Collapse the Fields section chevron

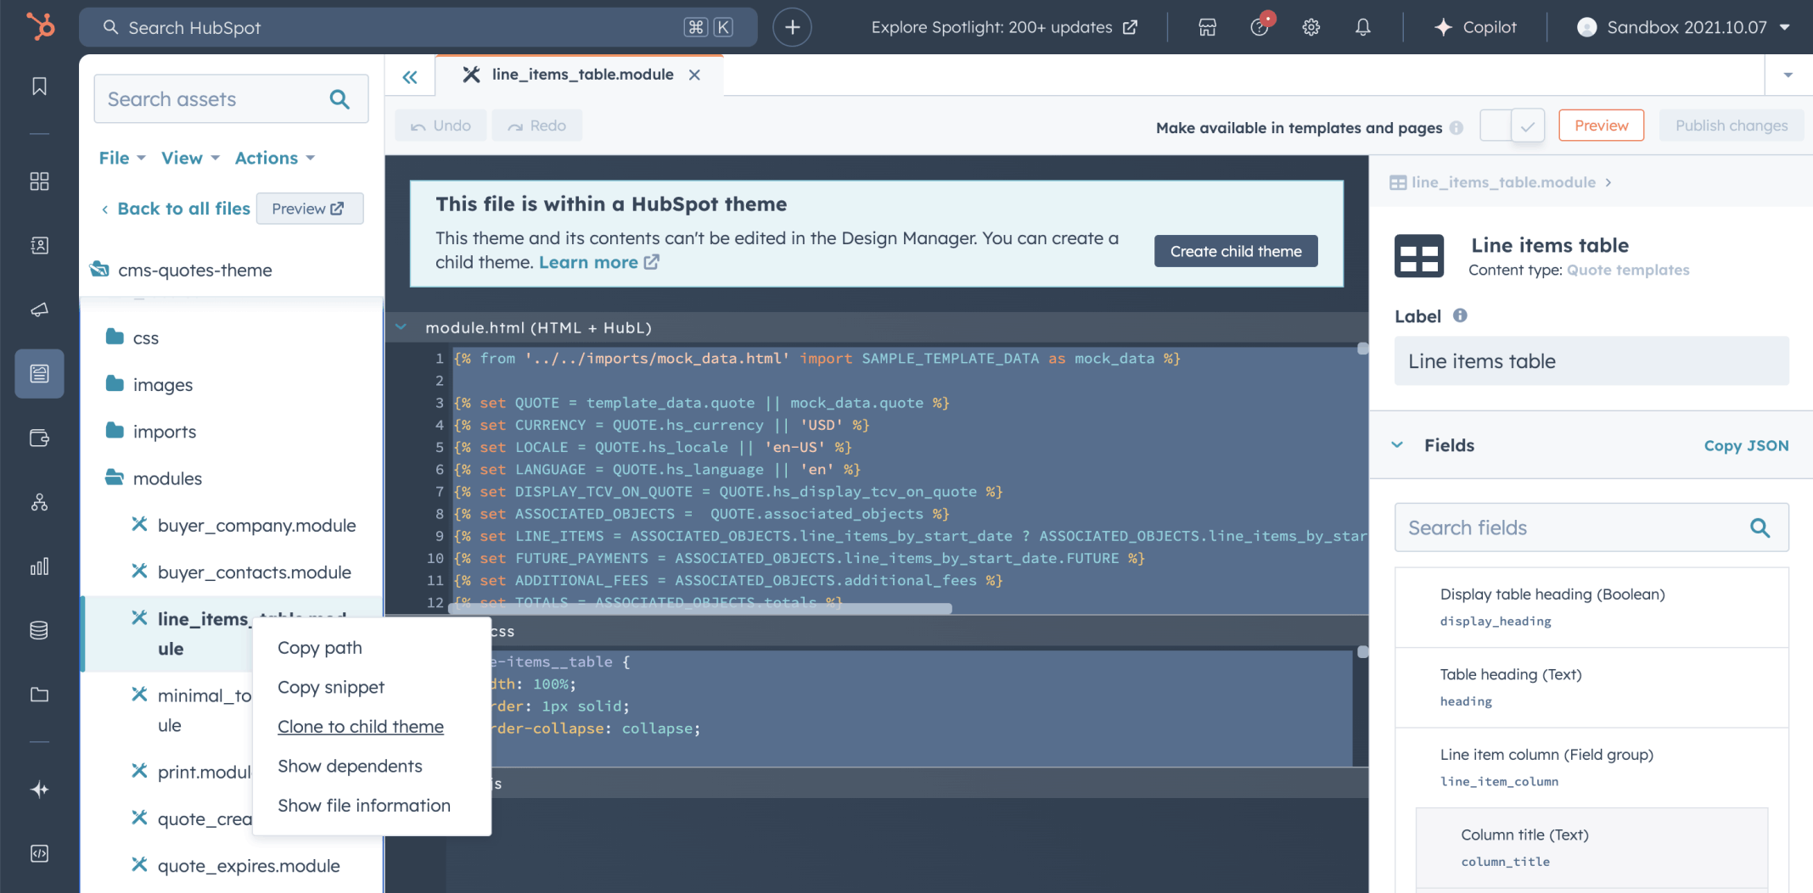click(x=1397, y=445)
